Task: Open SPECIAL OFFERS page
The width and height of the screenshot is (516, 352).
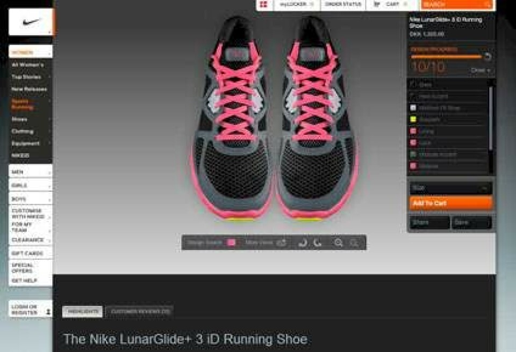Action: pyautogui.click(x=30, y=268)
